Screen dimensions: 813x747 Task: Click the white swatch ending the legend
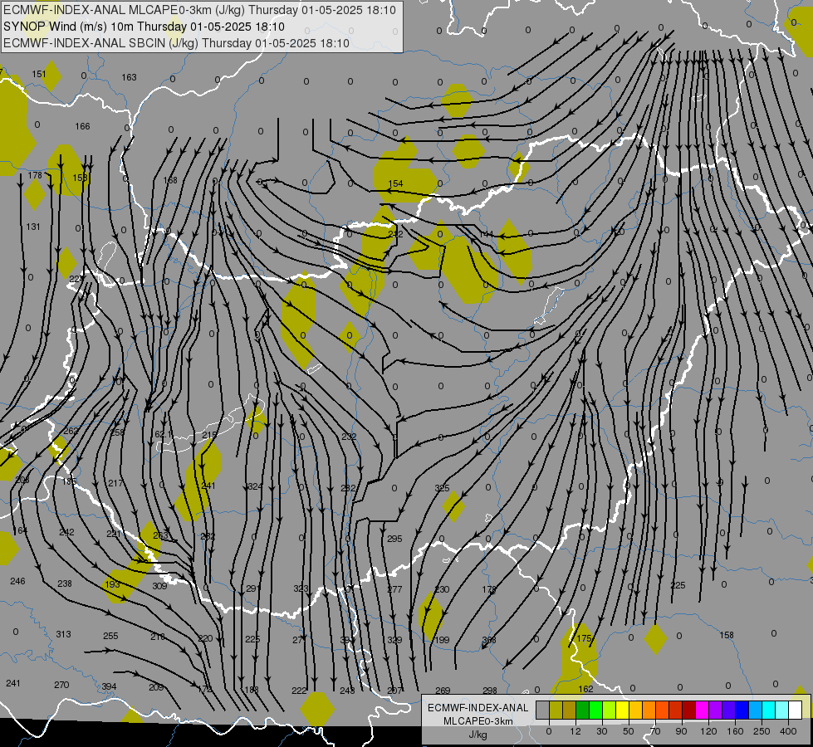point(795,710)
